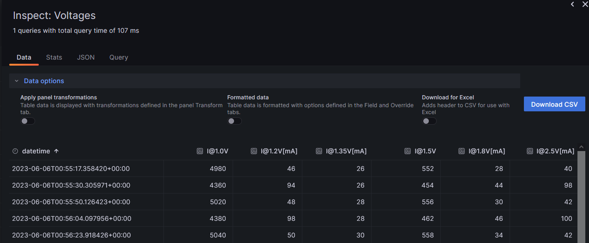
Task: Click the back chevron at top right
Action: (x=572, y=4)
